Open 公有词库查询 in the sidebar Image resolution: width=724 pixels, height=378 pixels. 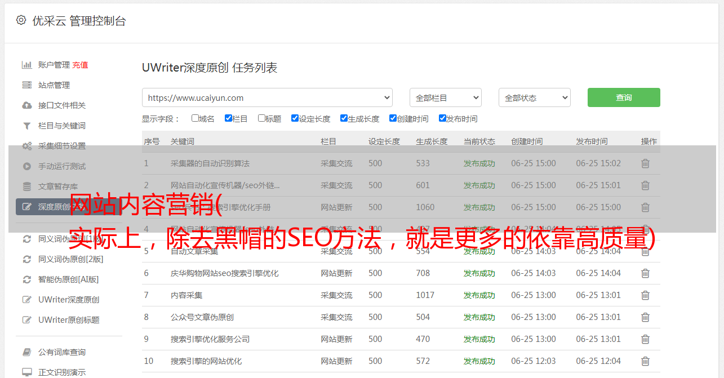[x=62, y=352]
